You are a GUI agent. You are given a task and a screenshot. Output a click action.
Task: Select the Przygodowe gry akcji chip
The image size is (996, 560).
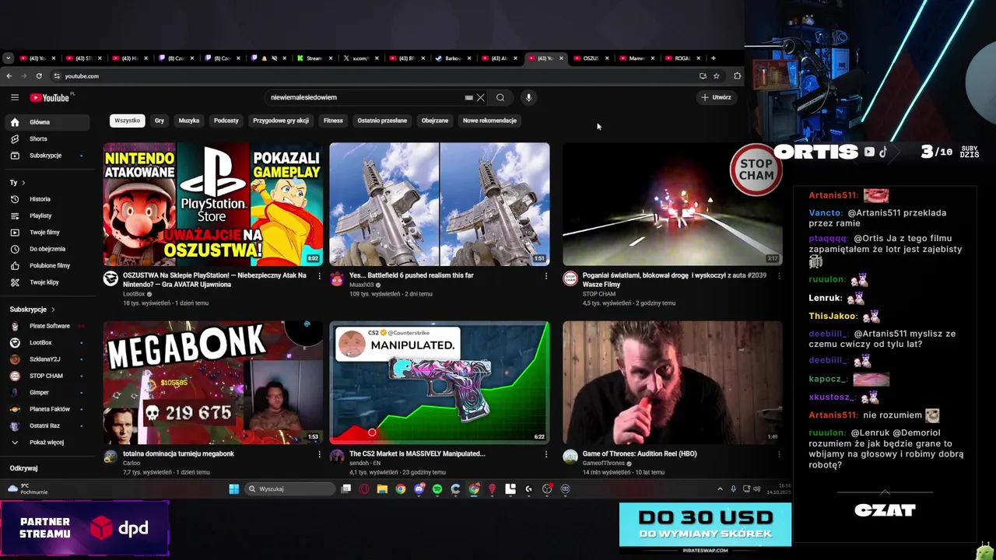(281, 121)
